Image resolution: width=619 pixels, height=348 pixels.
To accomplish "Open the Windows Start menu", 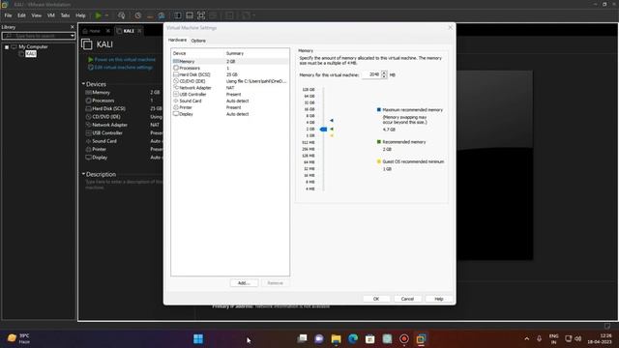I will 198,339.
